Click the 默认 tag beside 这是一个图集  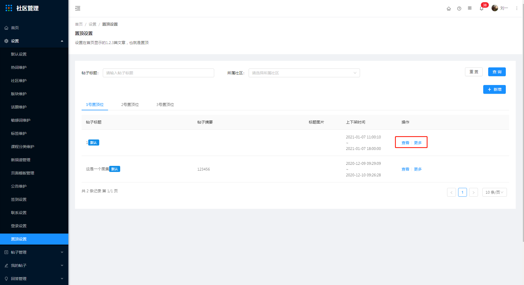(115, 169)
